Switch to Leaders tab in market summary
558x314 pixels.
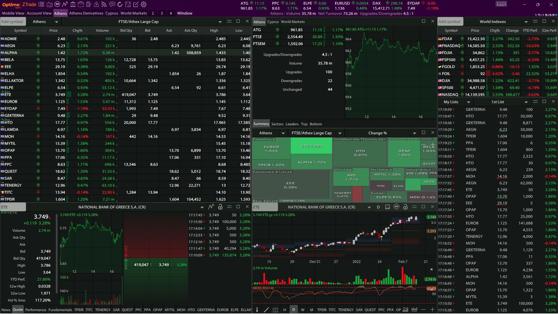coord(292,124)
